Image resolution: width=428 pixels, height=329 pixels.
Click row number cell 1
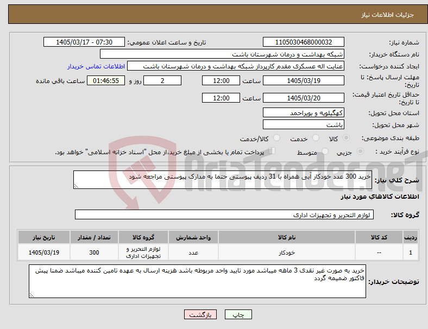coord(410,252)
